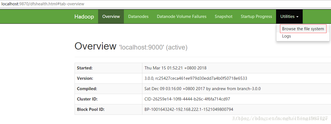Open Datanode Volume Failures tab
The image size is (331, 124).
(x=182, y=17)
